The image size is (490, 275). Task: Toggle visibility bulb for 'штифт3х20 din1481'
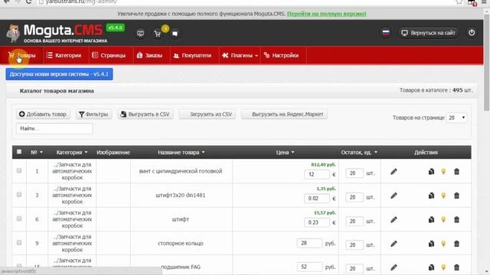[x=443, y=196]
